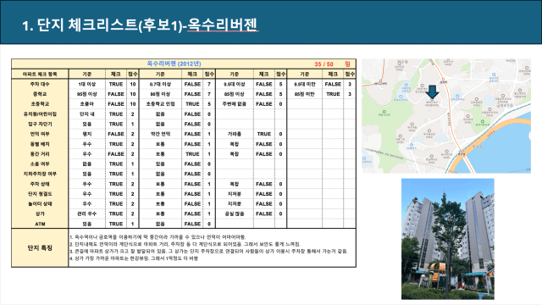Click the '0.7대 이상' criterion cell
542x305 pixels.
point(160,84)
